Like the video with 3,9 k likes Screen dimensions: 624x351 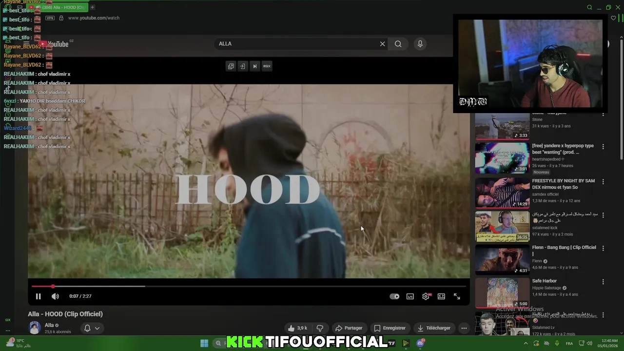297,328
